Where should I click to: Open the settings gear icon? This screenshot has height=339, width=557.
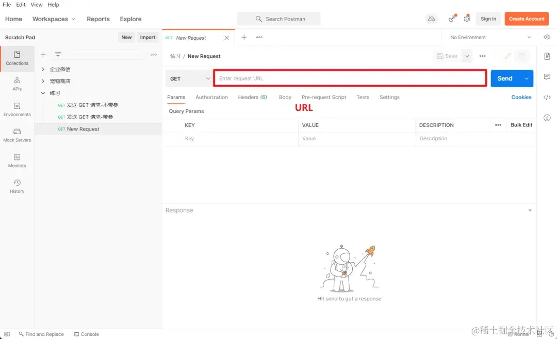(467, 19)
